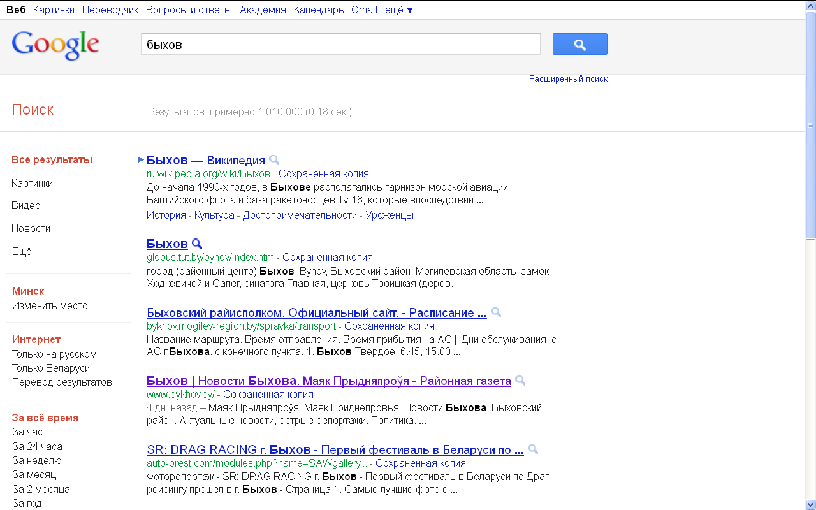This screenshot has height=510, width=816.
Task: Expand 'Ещё' in the left sidebar
Action: click(x=22, y=251)
